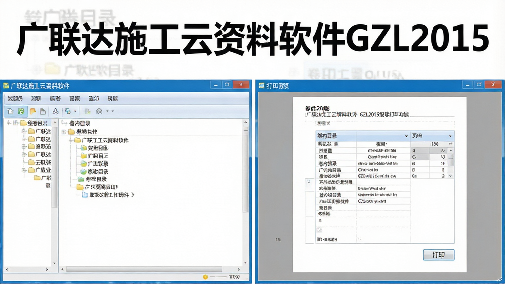The height and width of the screenshot is (284, 505).
Task: Select the 1890 value in the preview table
Action: 434,144
